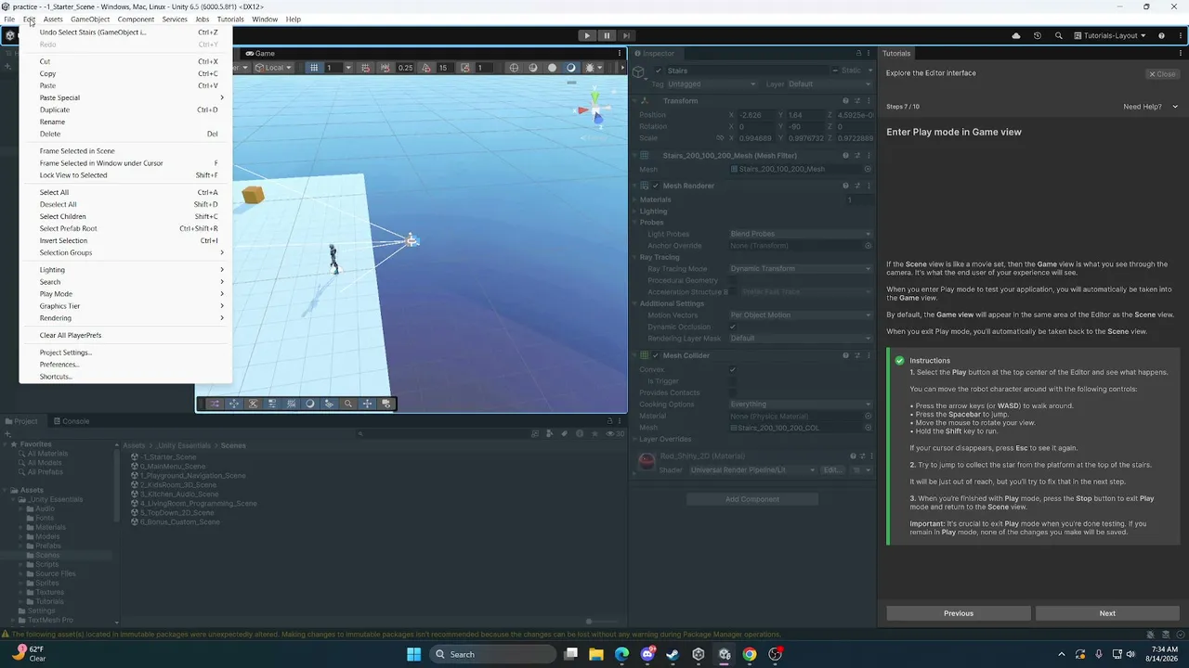Open the debug bug icon dropdown

click(x=592, y=68)
